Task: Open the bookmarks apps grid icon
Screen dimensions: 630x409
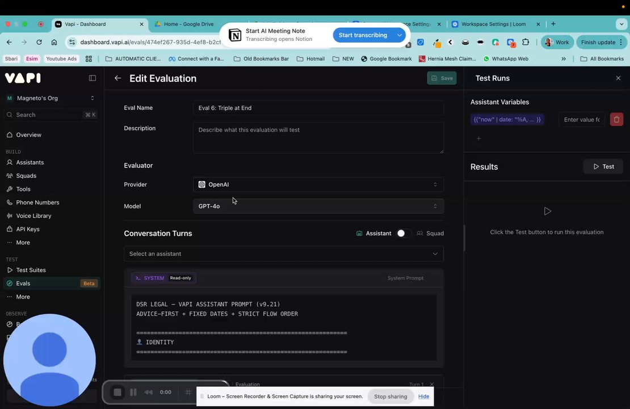Action: [x=89, y=59]
